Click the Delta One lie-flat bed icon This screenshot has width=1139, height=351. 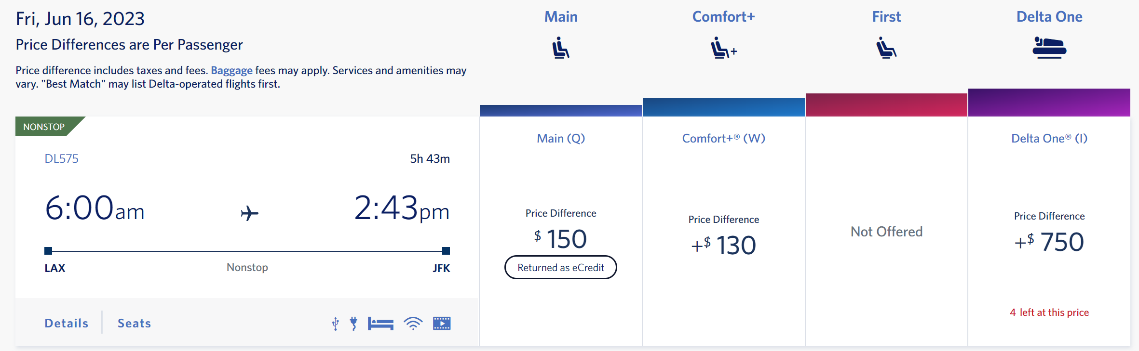click(1049, 48)
